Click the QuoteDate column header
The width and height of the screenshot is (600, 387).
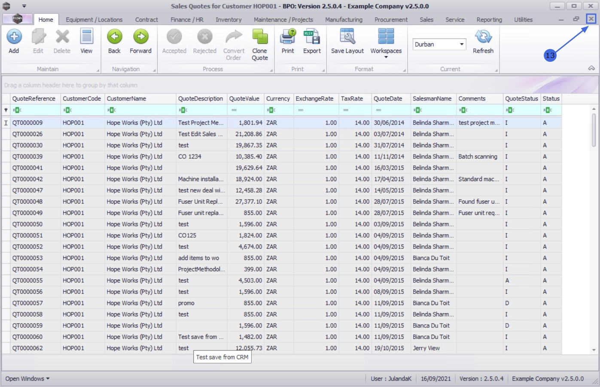point(388,99)
